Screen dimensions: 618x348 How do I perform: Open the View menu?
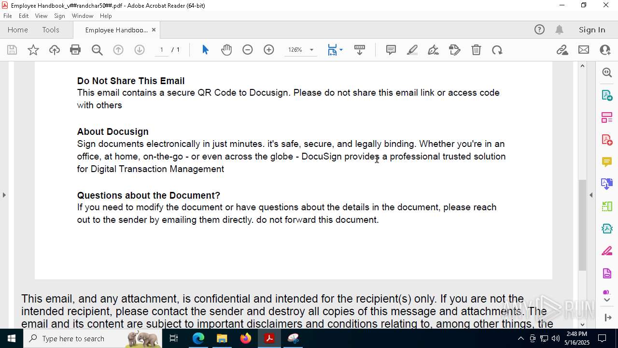[x=41, y=16]
